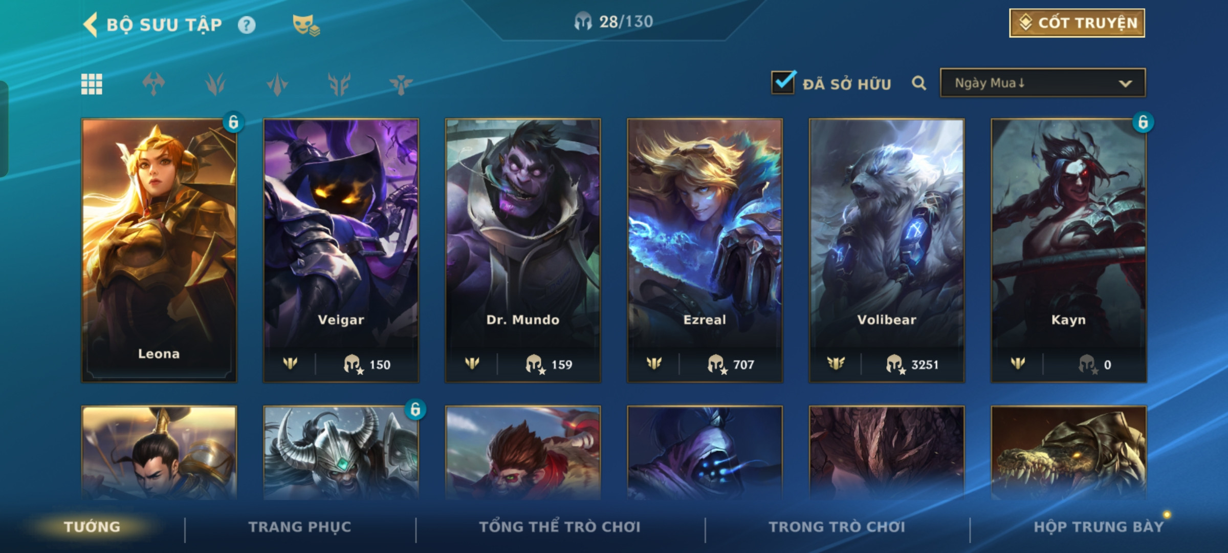Open the Ngày Mua sort dropdown
The image size is (1228, 553).
pyautogui.click(x=1042, y=83)
